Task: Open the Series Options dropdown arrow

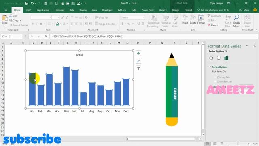Action: (x=226, y=52)
